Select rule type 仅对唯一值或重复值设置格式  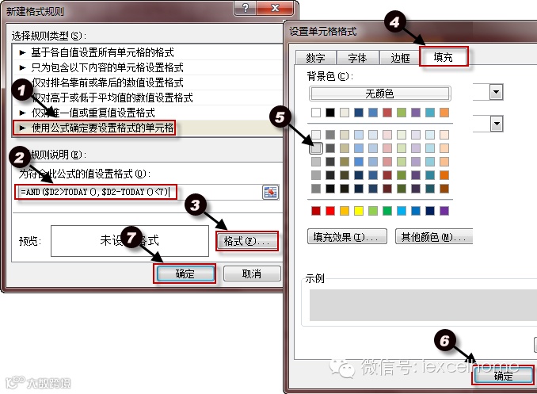point(147,113)
